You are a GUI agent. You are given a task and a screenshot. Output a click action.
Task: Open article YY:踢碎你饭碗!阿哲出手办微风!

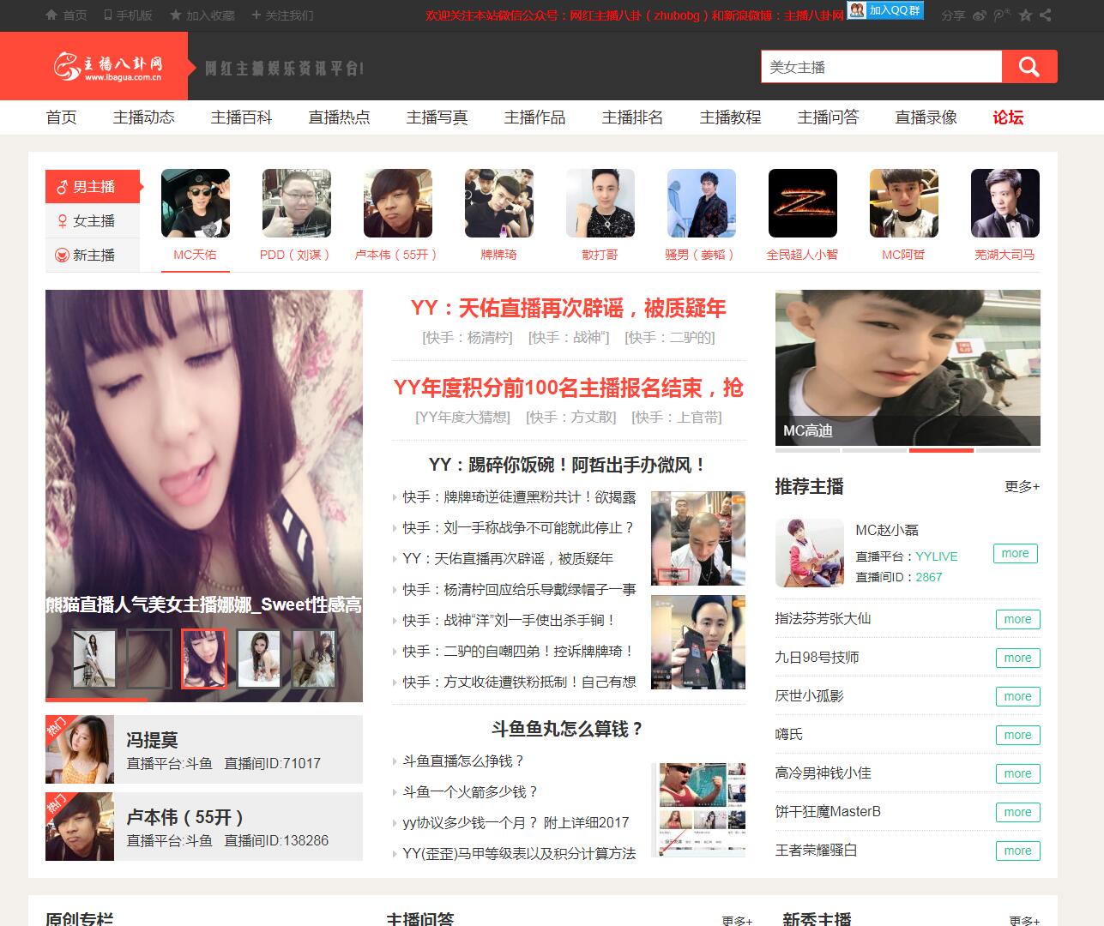tap(569, 465)
